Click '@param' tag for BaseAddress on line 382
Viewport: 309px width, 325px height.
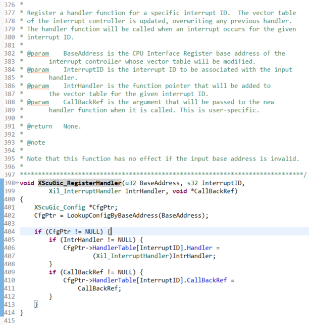pyautogui.click(x=38, y=54)
